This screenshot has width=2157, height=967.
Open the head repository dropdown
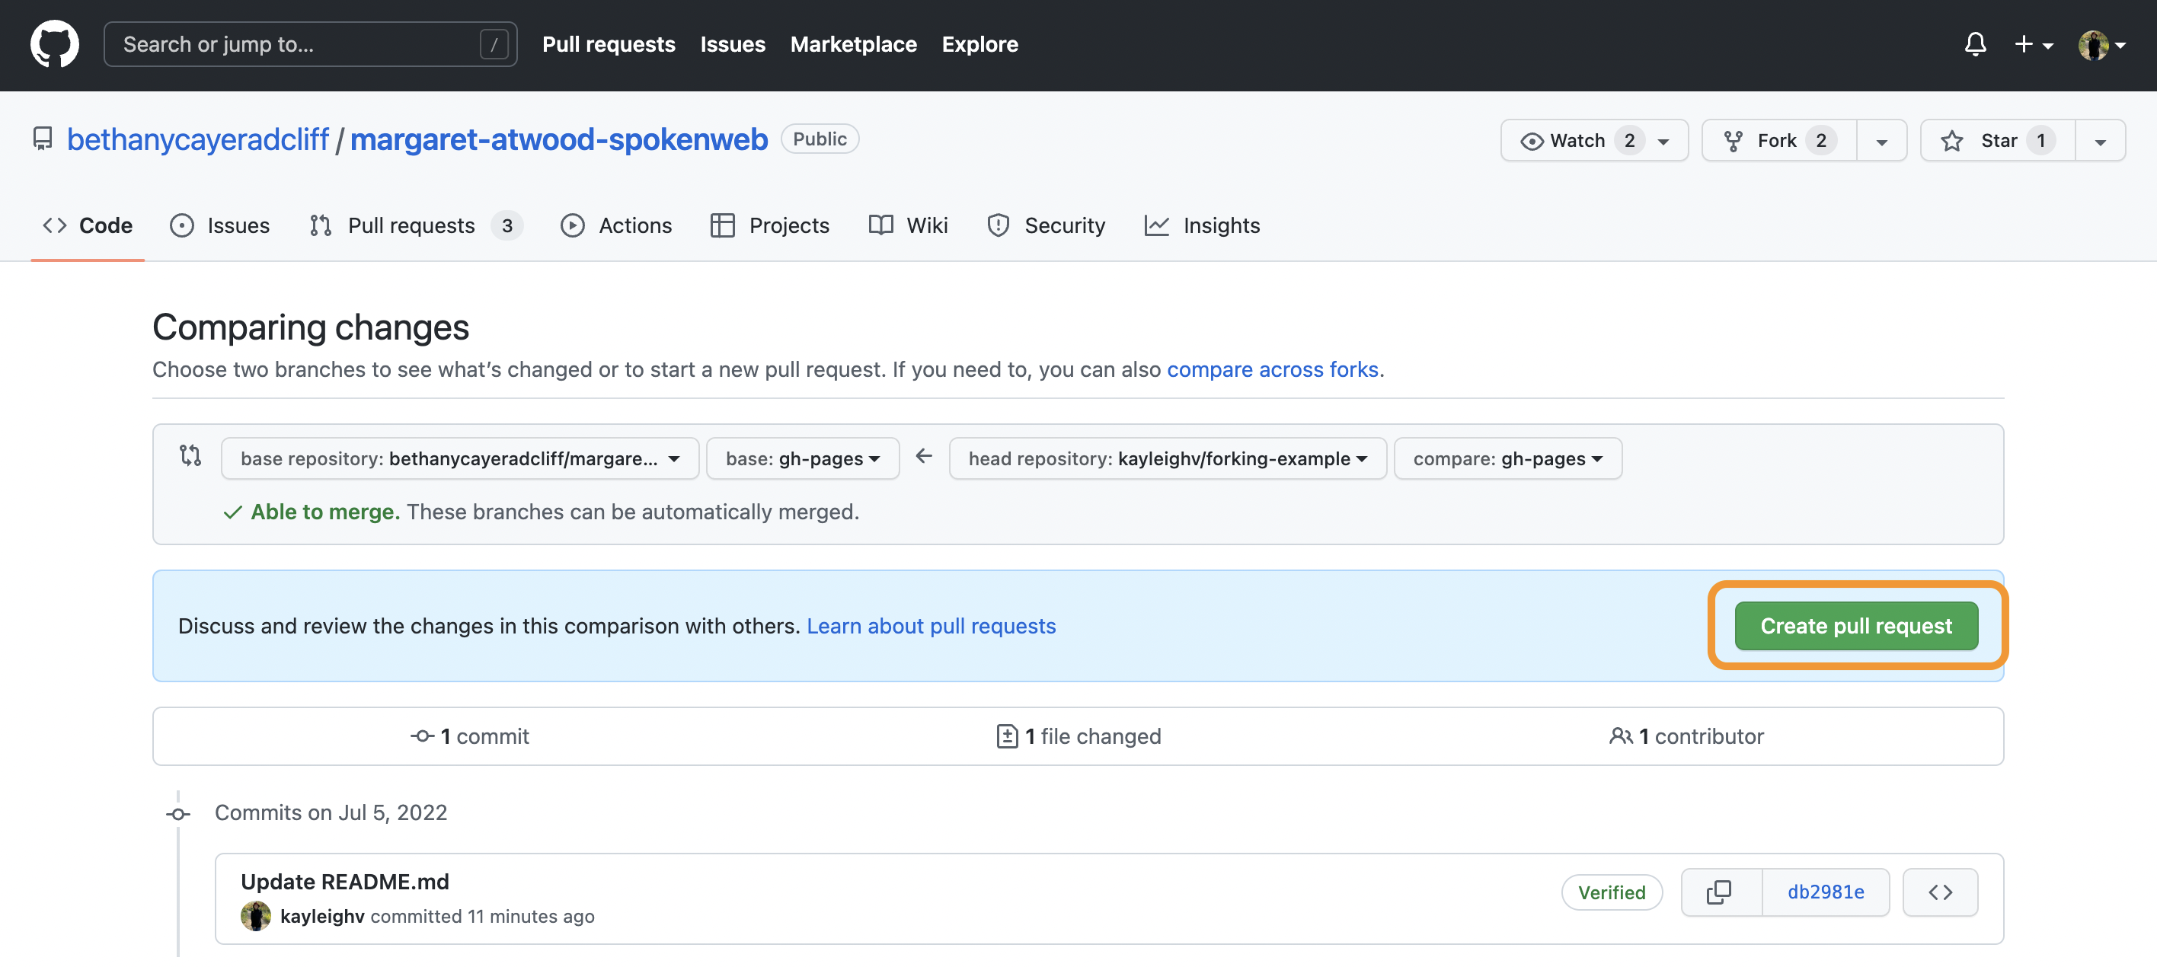1168,459
